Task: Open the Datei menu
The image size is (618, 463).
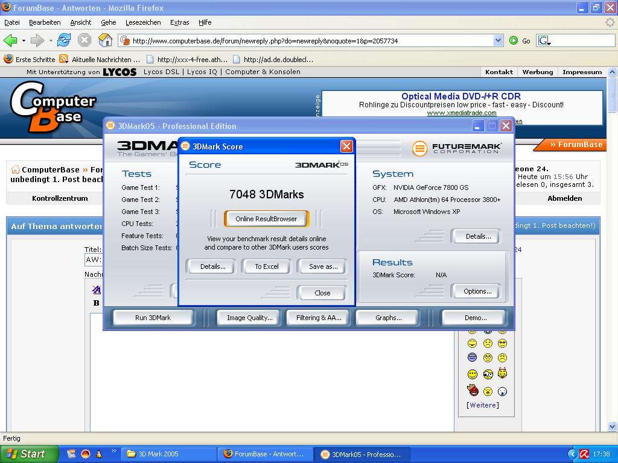Action: point(12,22)
